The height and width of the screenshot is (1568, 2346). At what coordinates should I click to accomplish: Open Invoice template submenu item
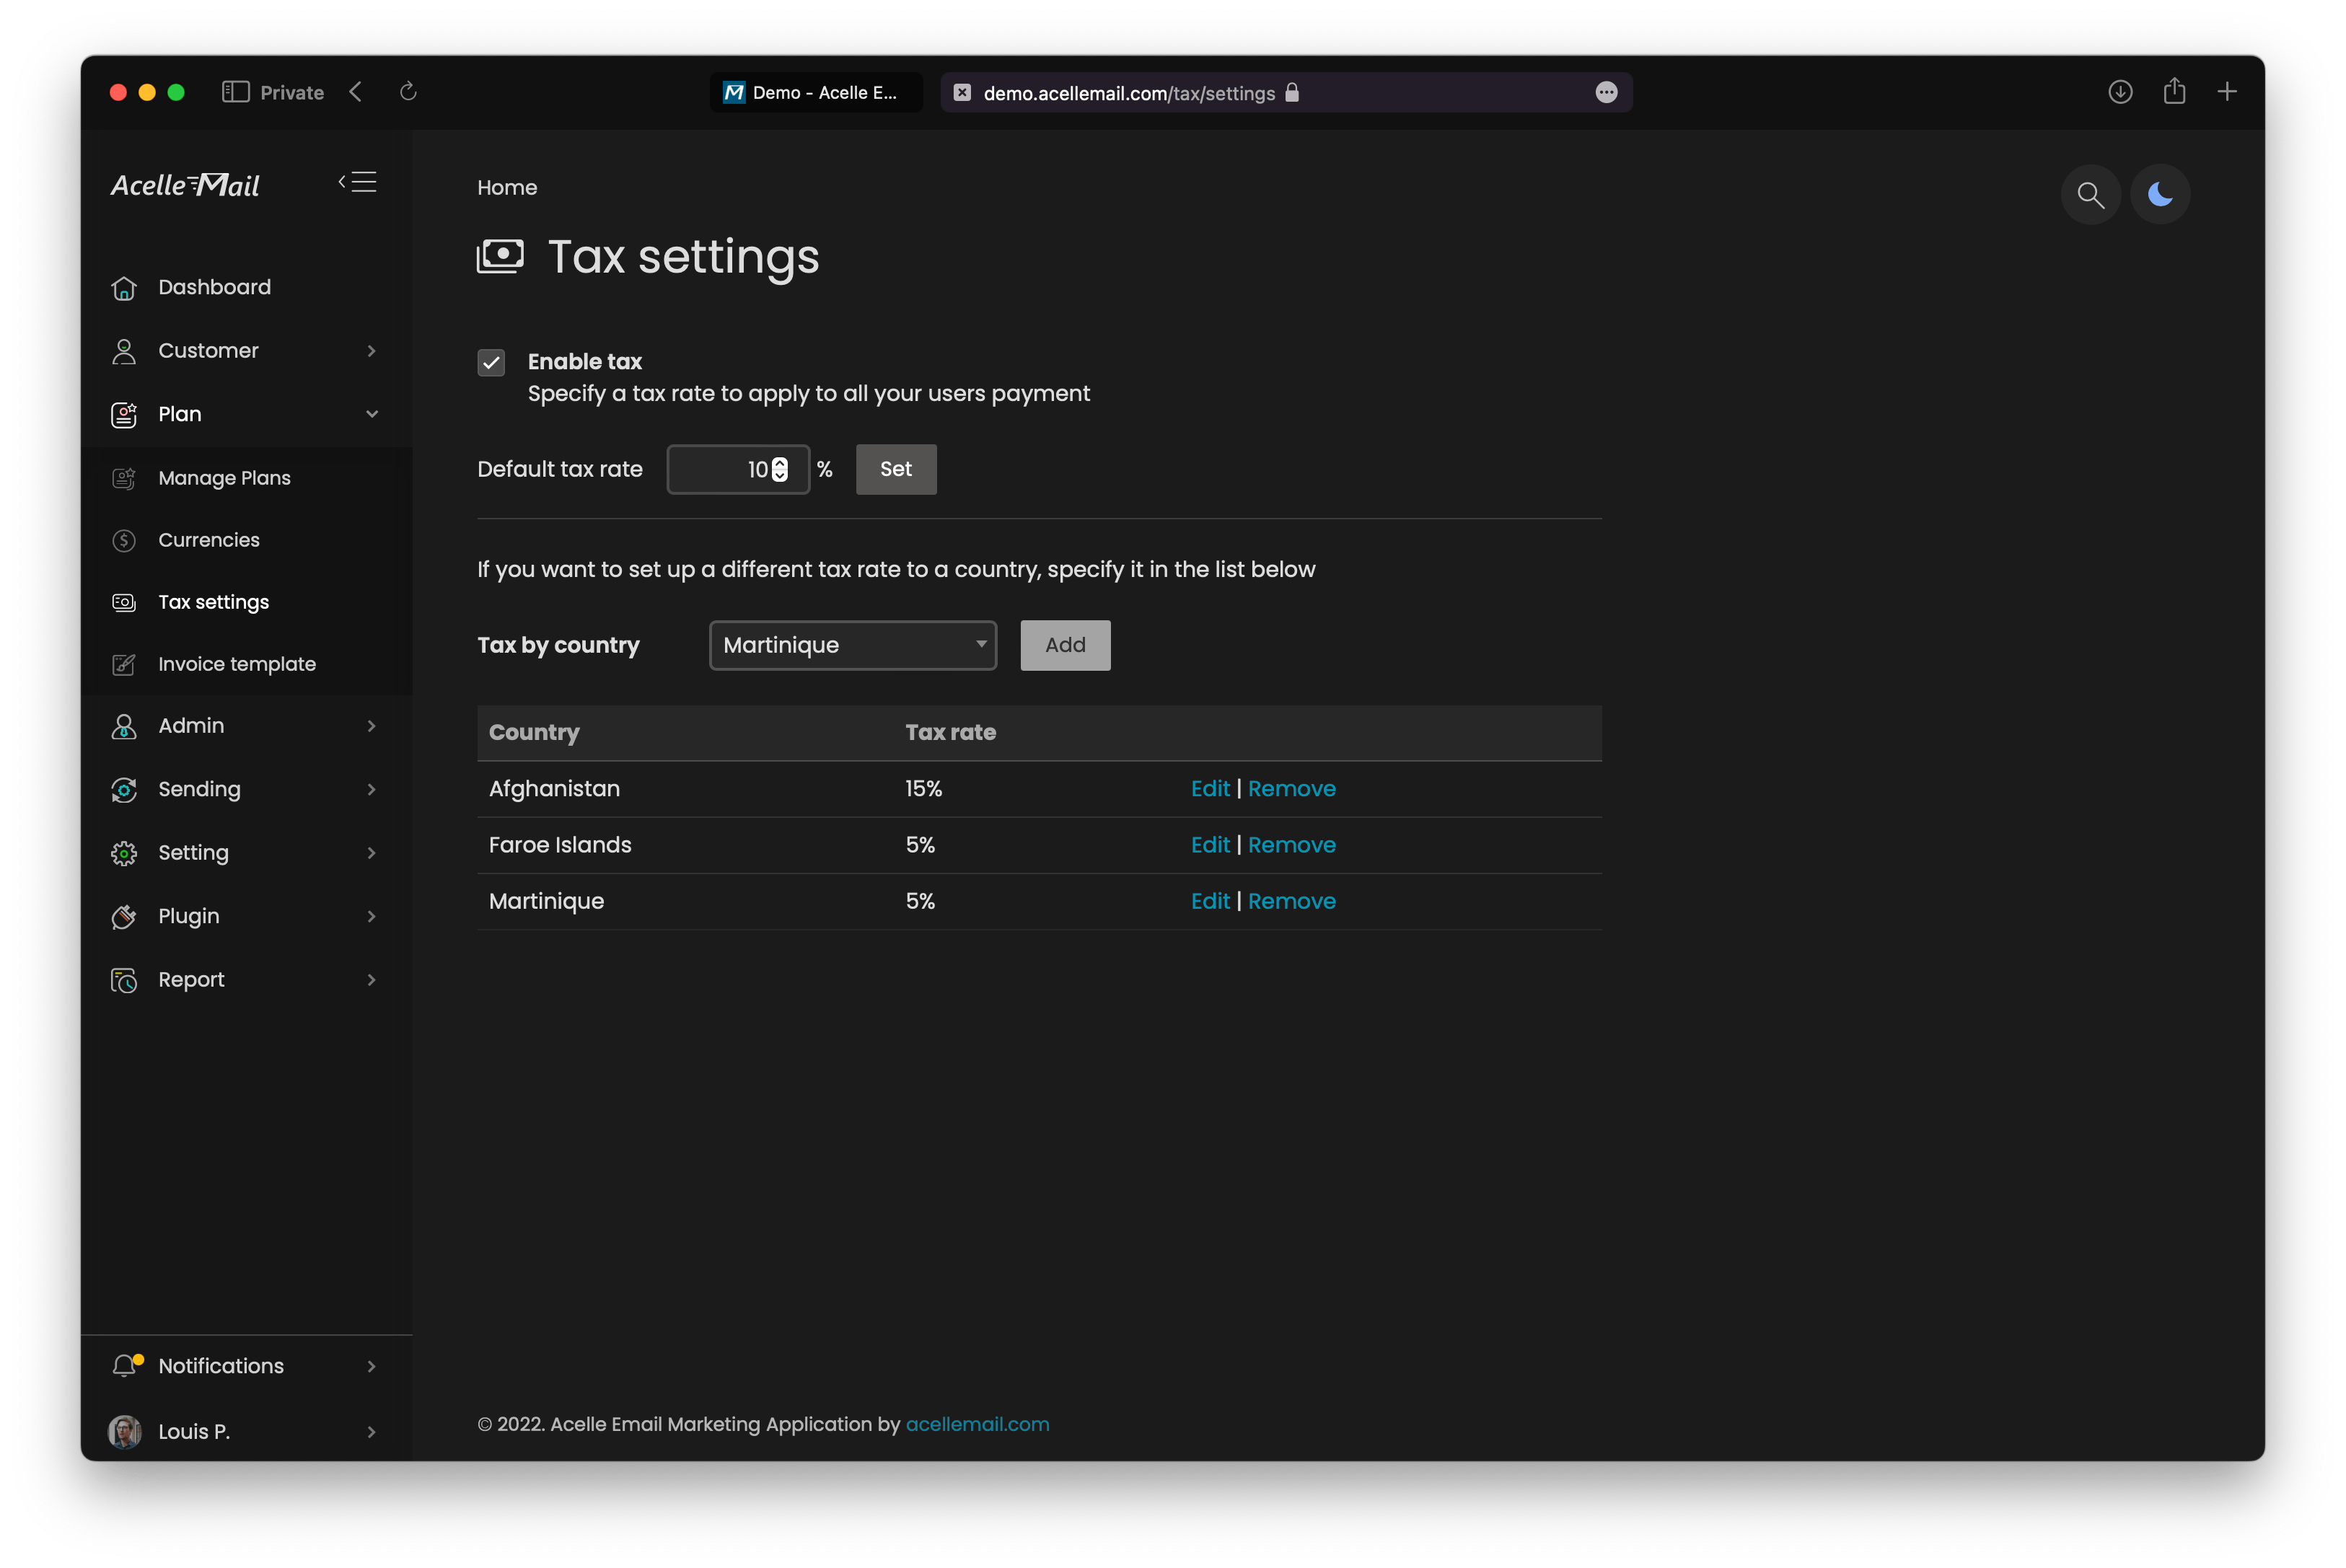[x=246, y=664]
